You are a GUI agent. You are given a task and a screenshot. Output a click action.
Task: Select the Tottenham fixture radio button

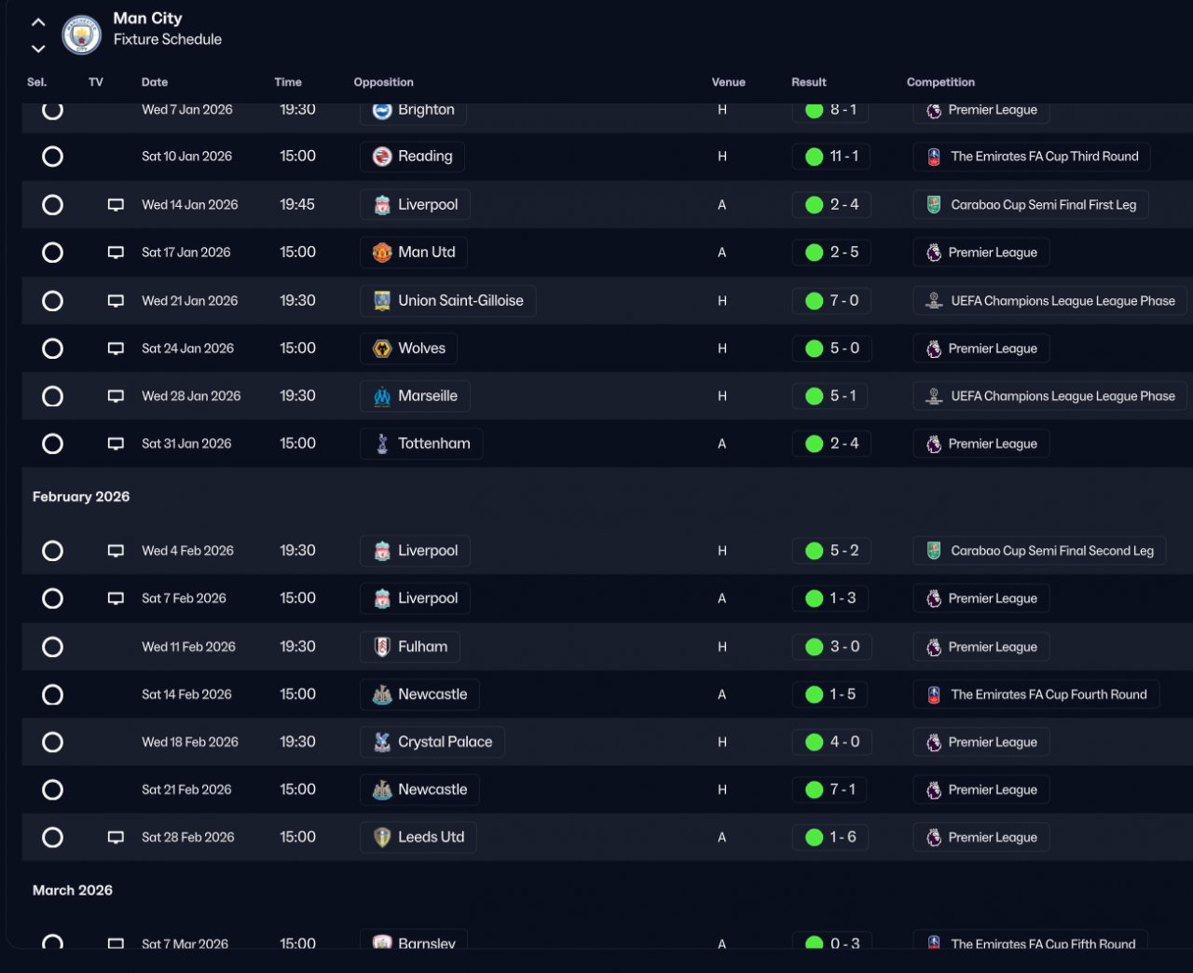(x=53, y=444)
